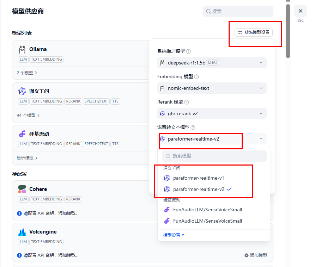The width and height of the screenshot is (315, 267).
Task: Expand 硅基流动's 显示模型 list
Action: [x=27, y=158]
